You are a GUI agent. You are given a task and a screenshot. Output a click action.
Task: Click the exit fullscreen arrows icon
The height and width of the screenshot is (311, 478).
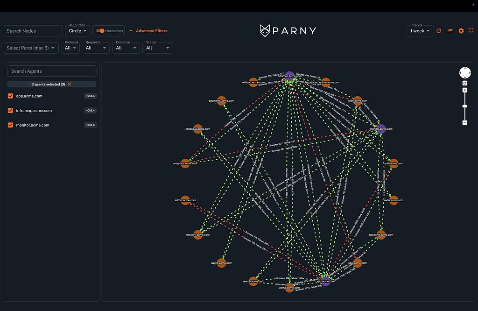pos(471,30)
